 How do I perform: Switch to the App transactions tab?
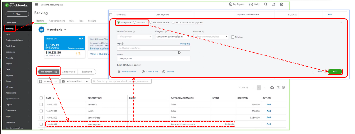57,21
